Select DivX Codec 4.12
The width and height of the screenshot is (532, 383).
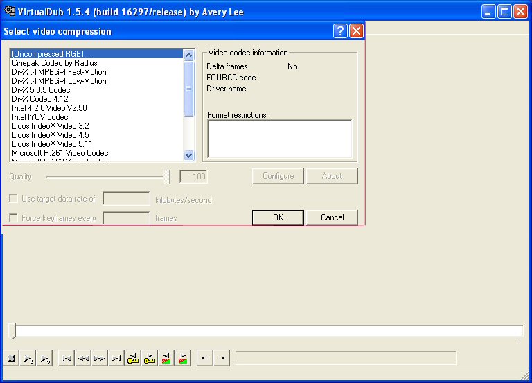[97, 99]
